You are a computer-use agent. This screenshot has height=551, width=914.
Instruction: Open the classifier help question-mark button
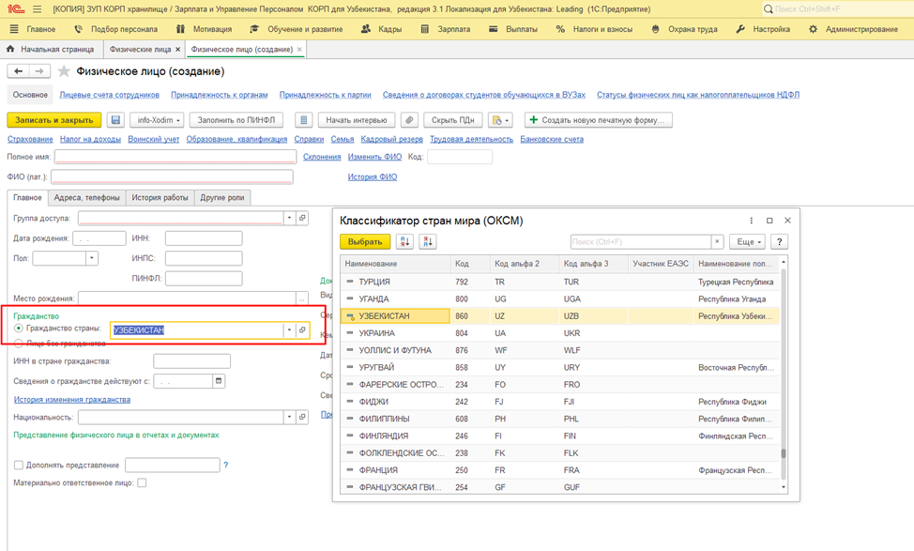(779, 241)
